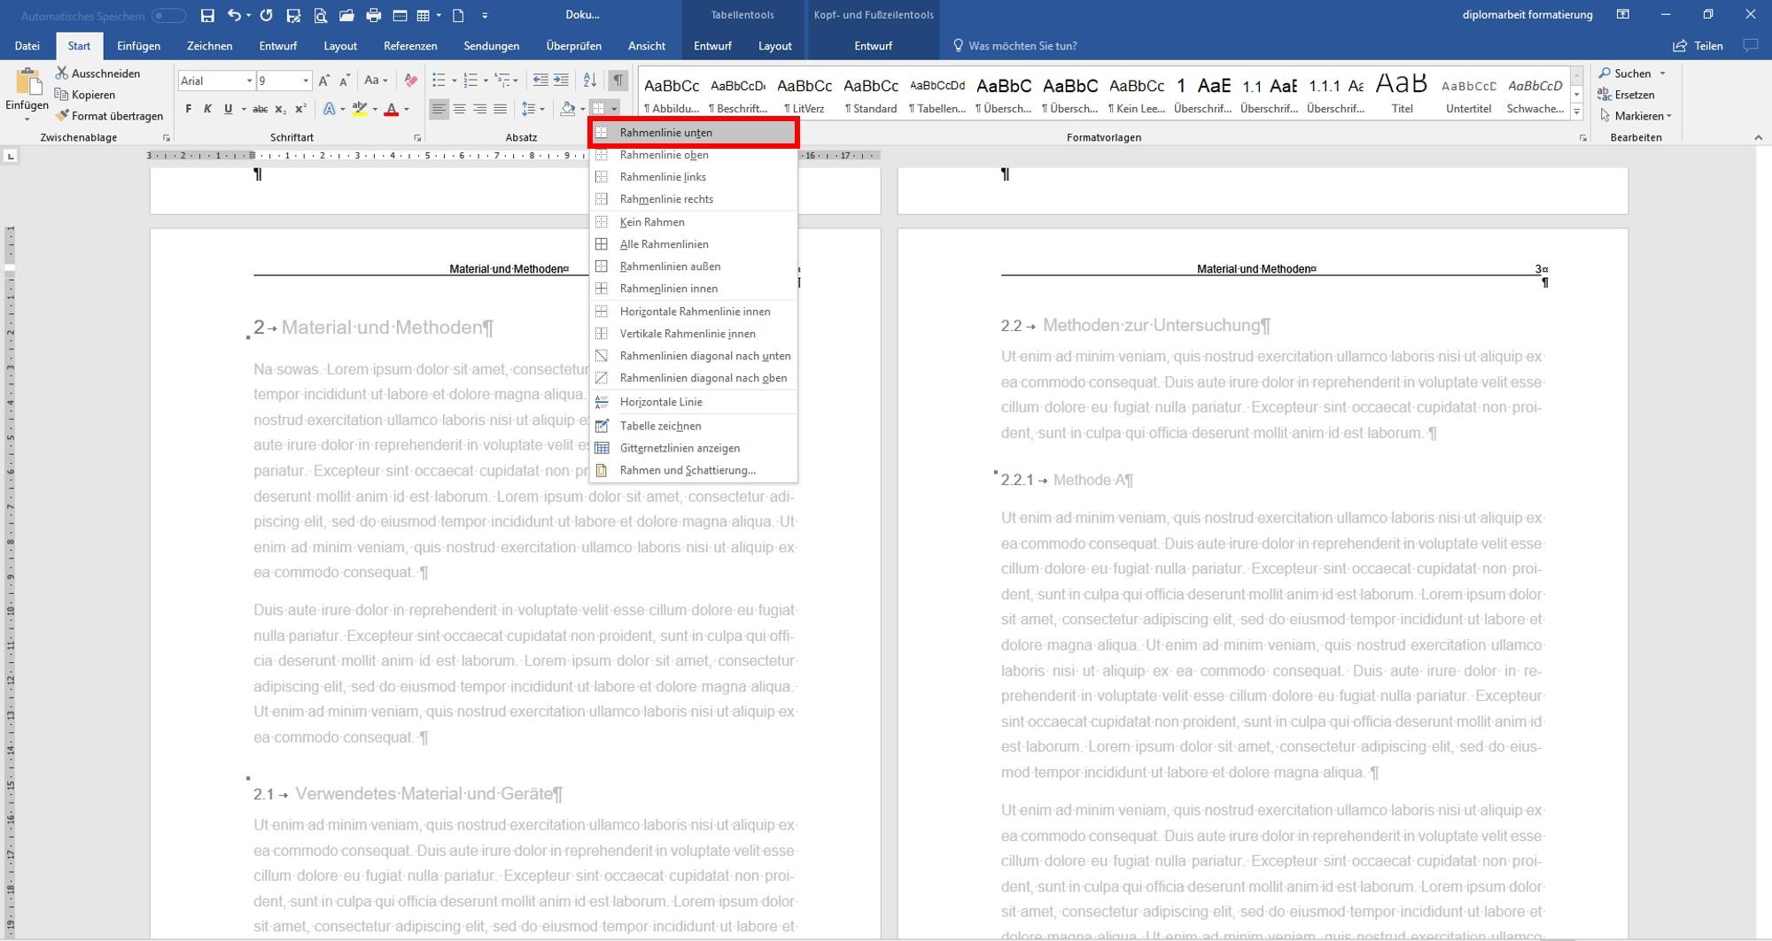
Task: Toggle Automatisches Speichern switch
Action: click(x=168, y=16)
